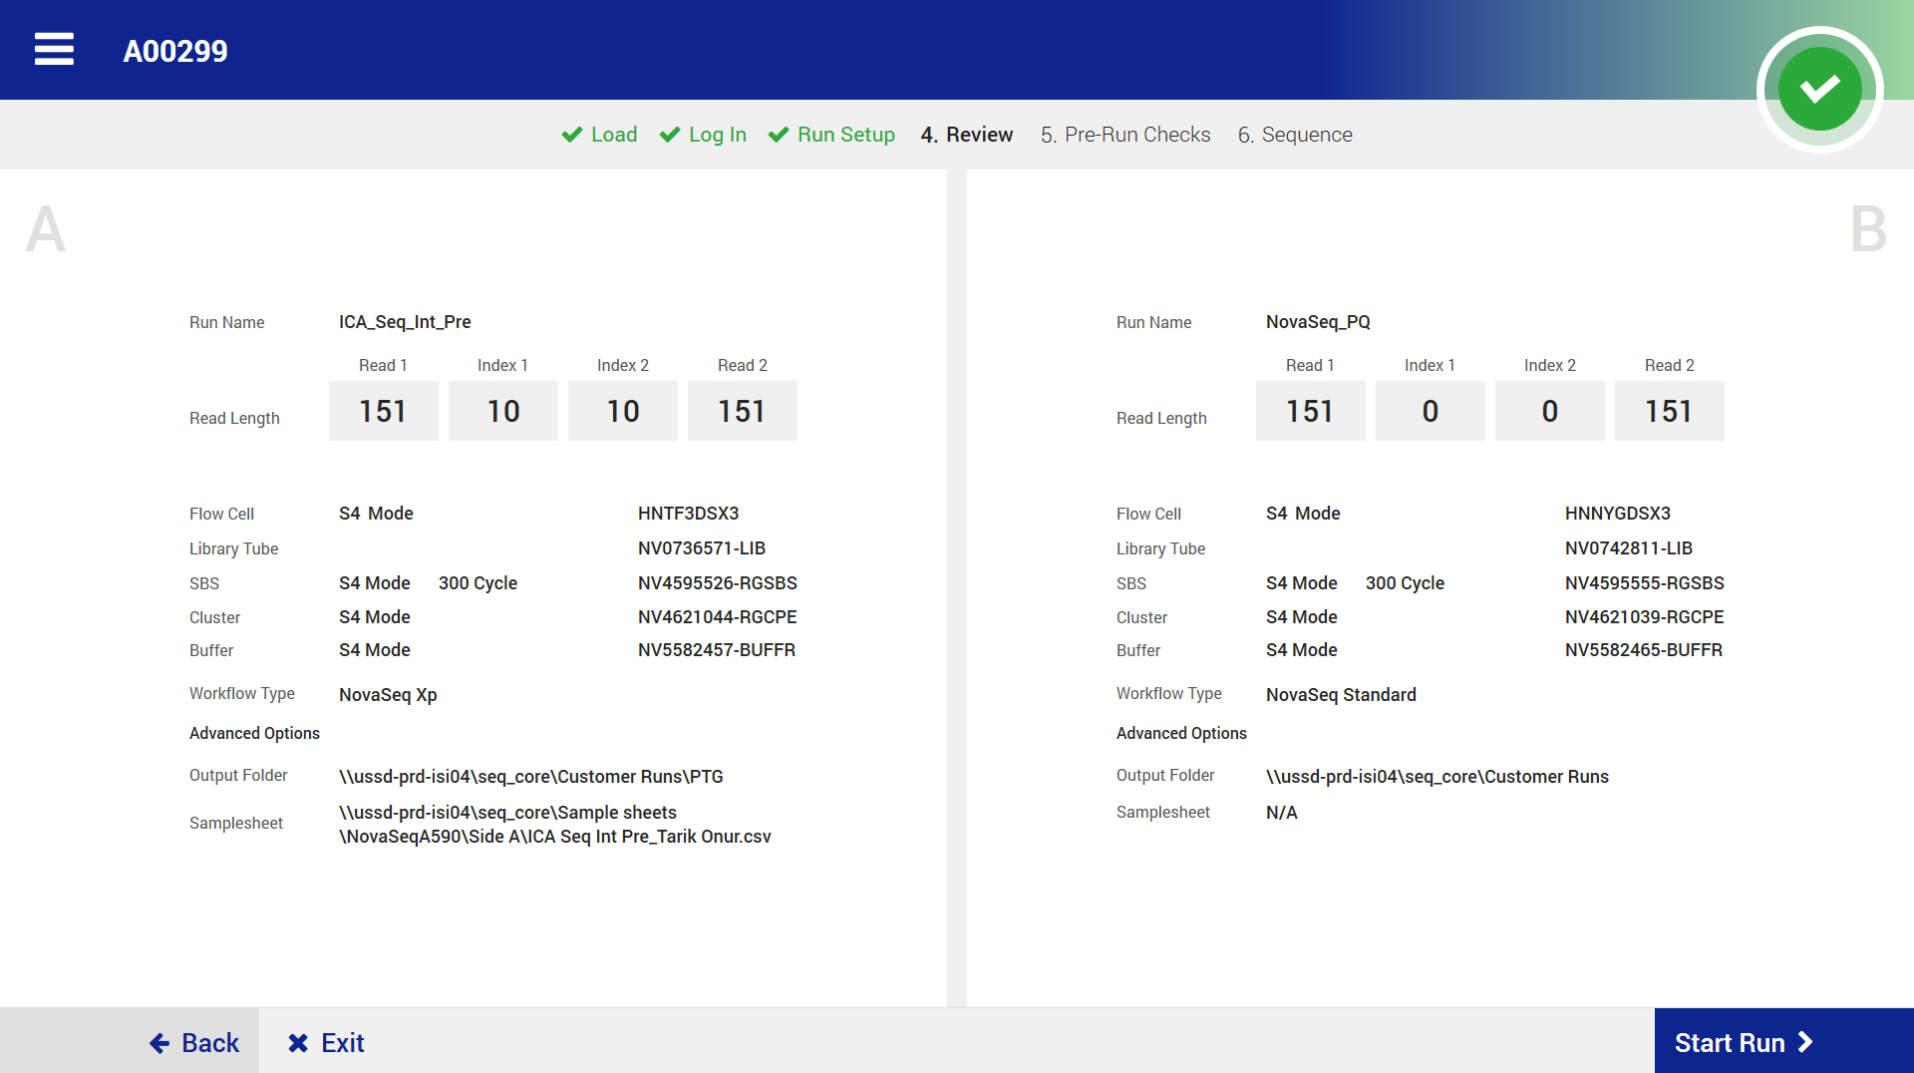
Task: Click flow cell ID HNNYGDSX3
Action: pos(1618,514)
